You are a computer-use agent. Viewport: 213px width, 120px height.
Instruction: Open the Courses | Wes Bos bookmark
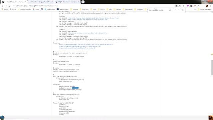point(25,9)
